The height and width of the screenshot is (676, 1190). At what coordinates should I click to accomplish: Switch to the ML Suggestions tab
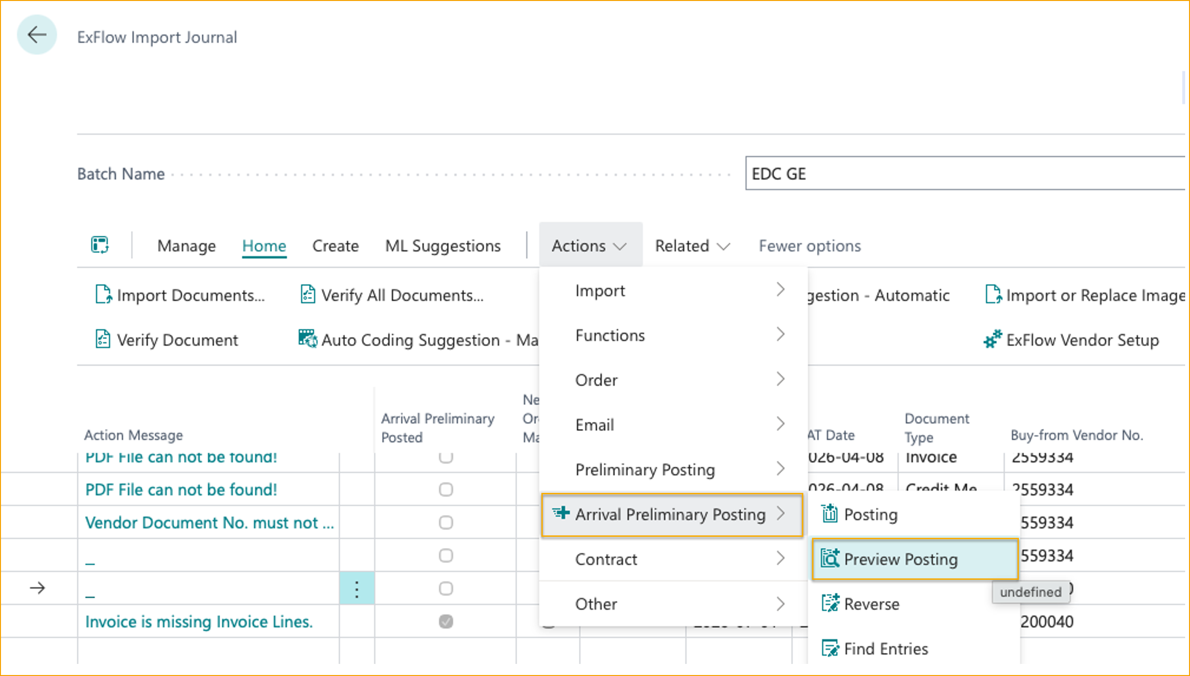443,245
